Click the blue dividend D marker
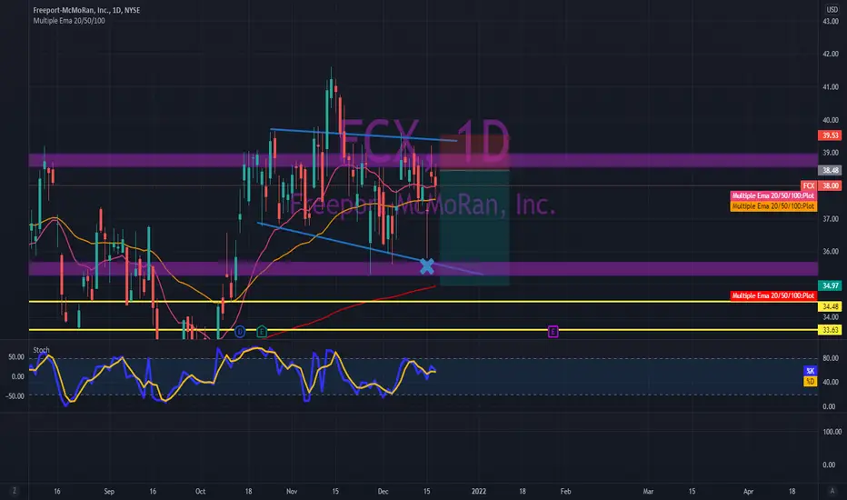847x500 pixels. 240,331
